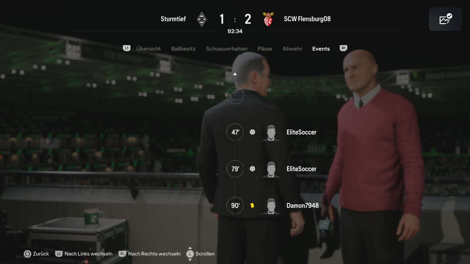Viewport: 470px width, 264px height.
Task: Expand timeline upward with the arrow
Action: 235,74
